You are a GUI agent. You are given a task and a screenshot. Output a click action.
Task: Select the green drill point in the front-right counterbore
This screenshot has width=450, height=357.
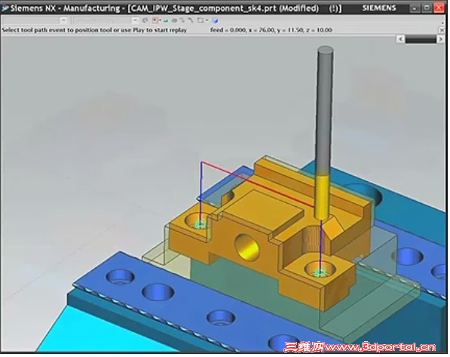click(x=320, y=272)
